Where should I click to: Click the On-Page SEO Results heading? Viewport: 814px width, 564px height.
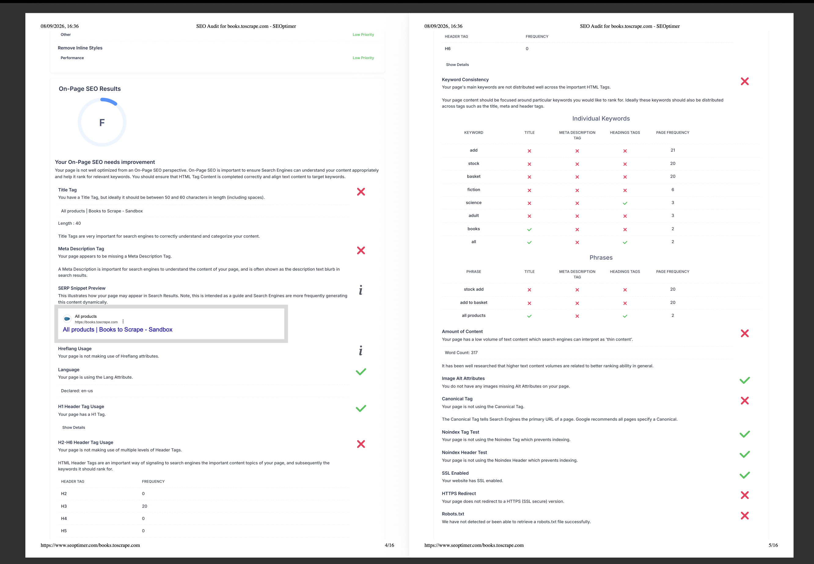(x=90, y=89)
